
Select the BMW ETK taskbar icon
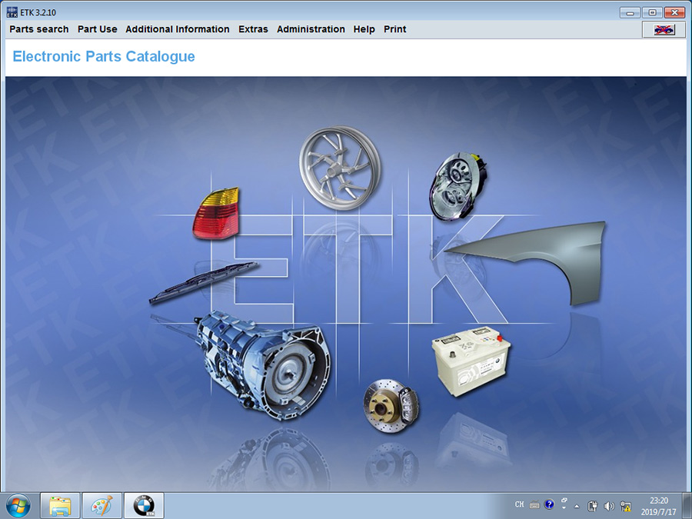[x=144, y=506]
